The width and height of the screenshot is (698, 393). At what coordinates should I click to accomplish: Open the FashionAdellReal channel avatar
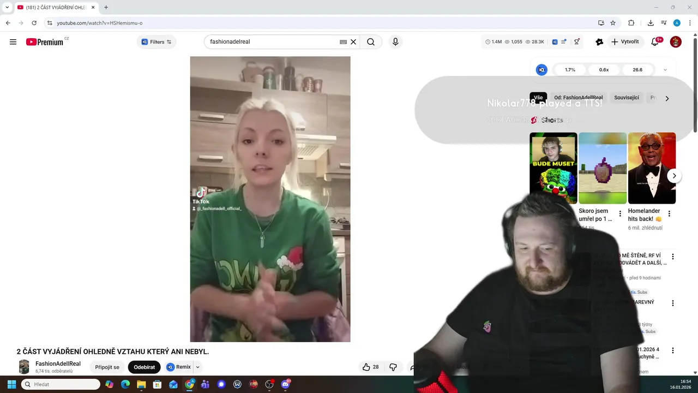coord(24,367)
